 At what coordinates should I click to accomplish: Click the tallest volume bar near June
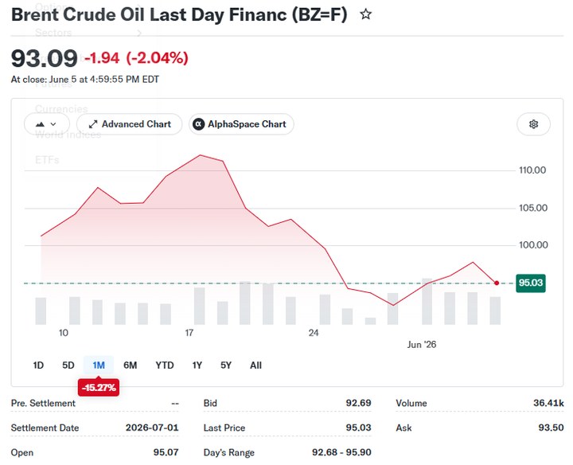(427, 302)
